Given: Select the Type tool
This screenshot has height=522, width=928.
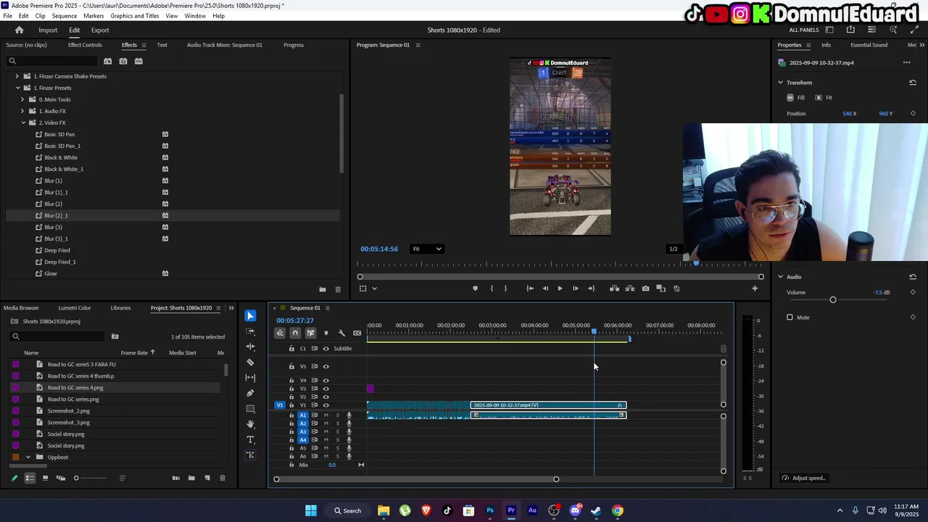Looking at the screenshot, I should click(250, 440).
